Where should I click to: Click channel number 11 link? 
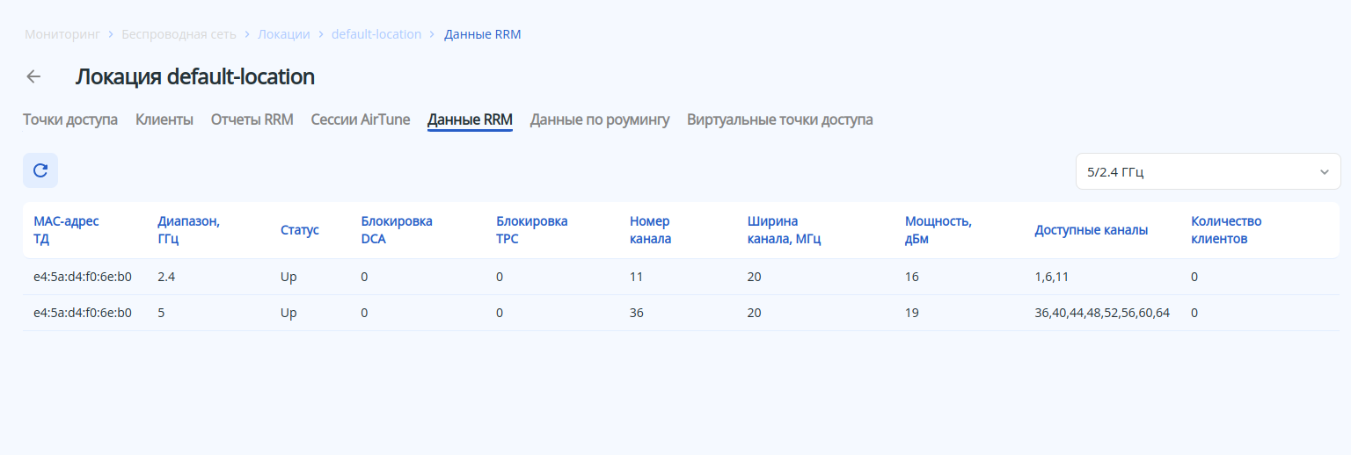coord(636,277)
